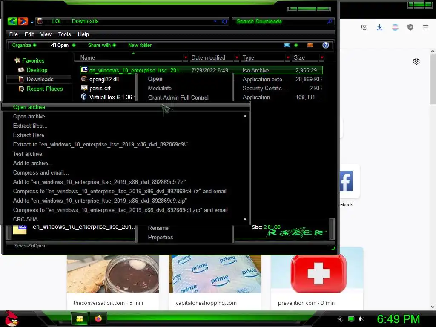Open Firefox downloads arrow icon
The height and width of the screenshot is (327, 436).
tap(379, 27)
